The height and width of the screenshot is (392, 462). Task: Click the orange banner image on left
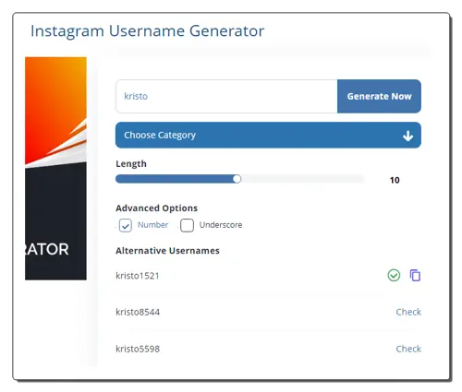tap(55, 168)
